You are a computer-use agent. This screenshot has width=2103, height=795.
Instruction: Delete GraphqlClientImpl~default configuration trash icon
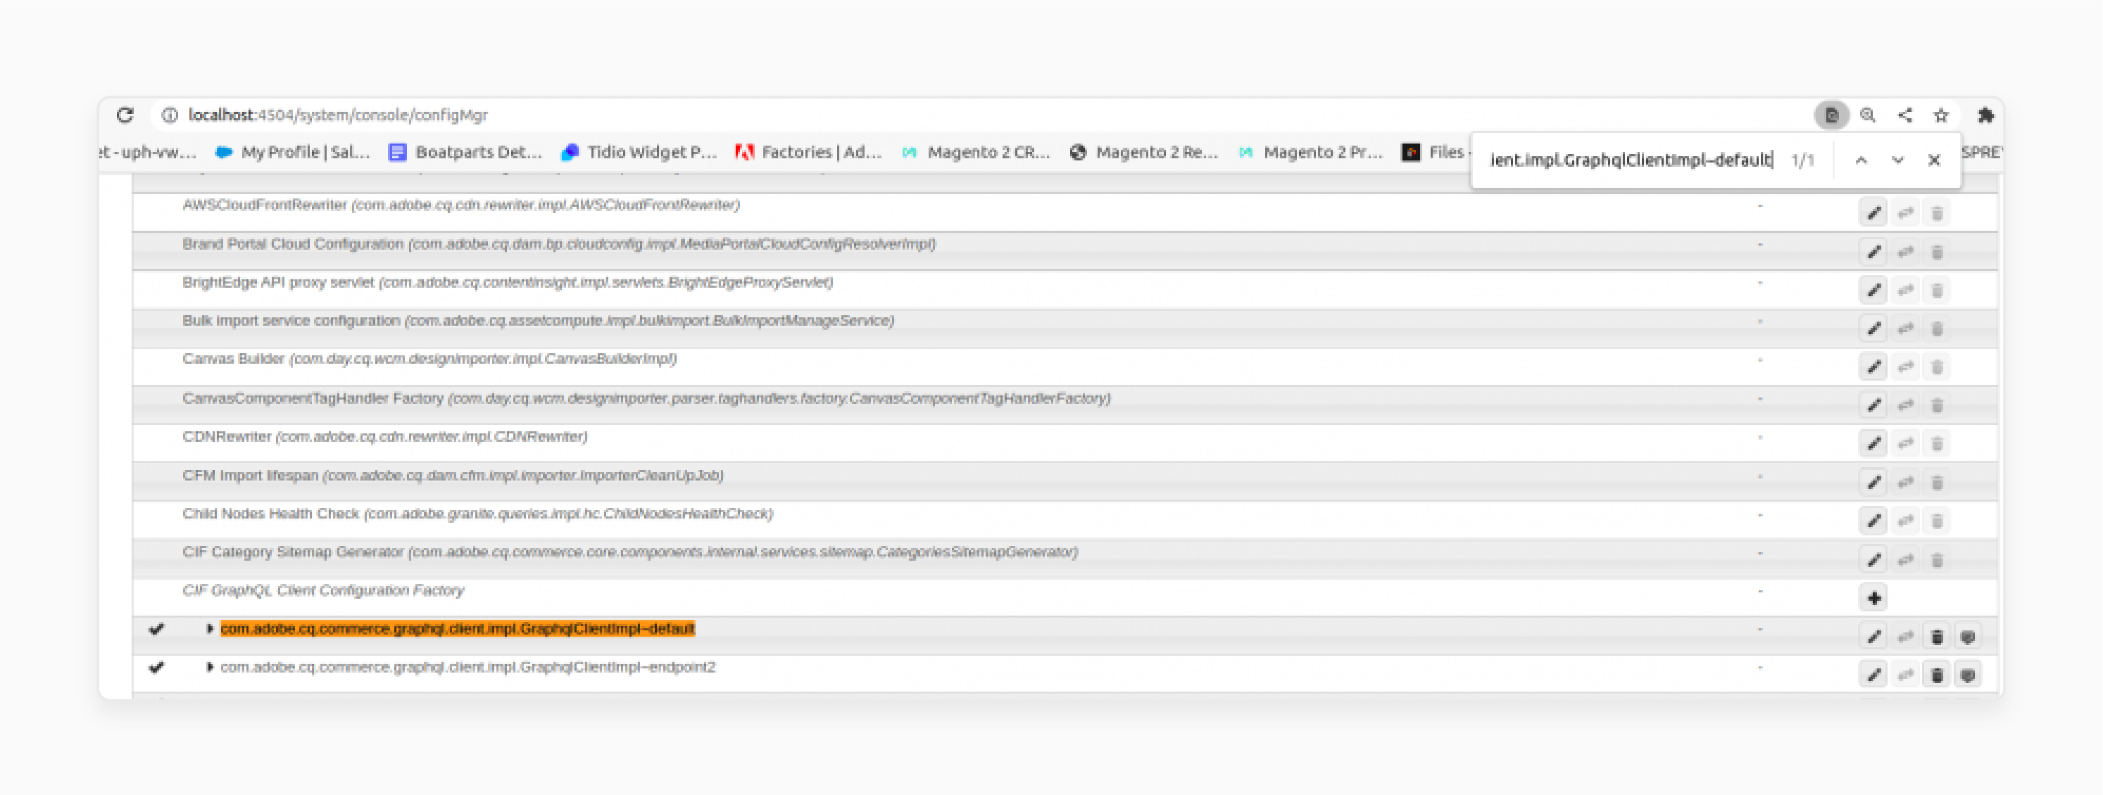point(1936,636)
